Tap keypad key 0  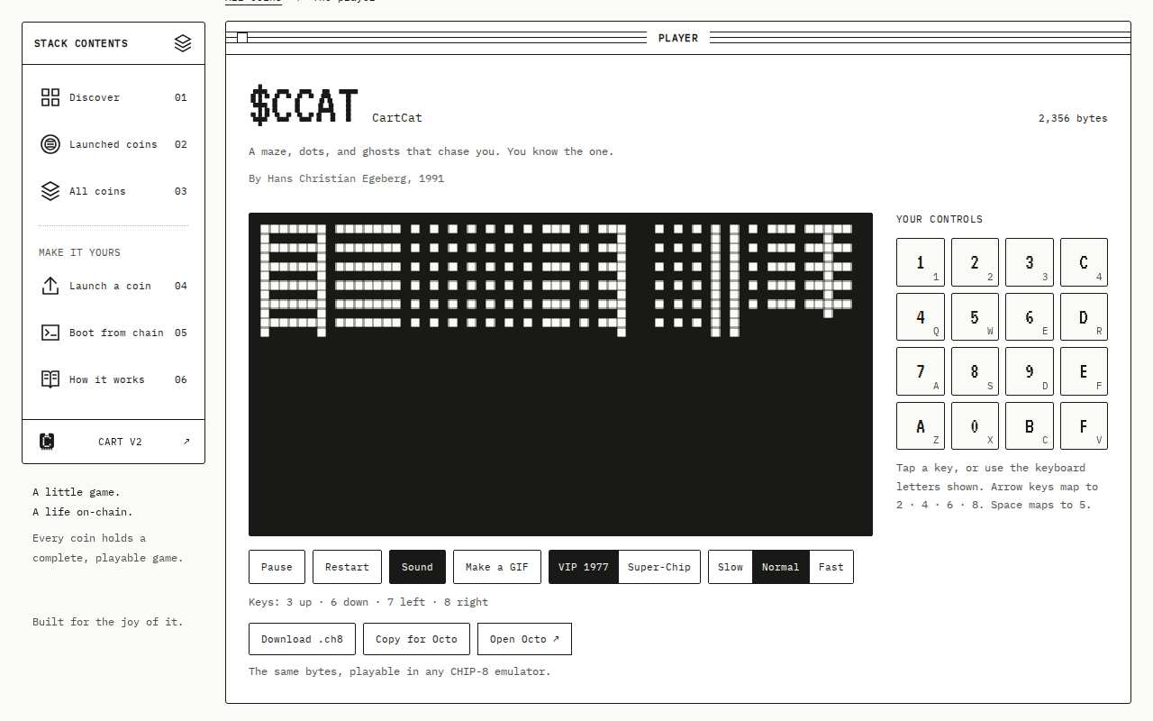point(975,426)
